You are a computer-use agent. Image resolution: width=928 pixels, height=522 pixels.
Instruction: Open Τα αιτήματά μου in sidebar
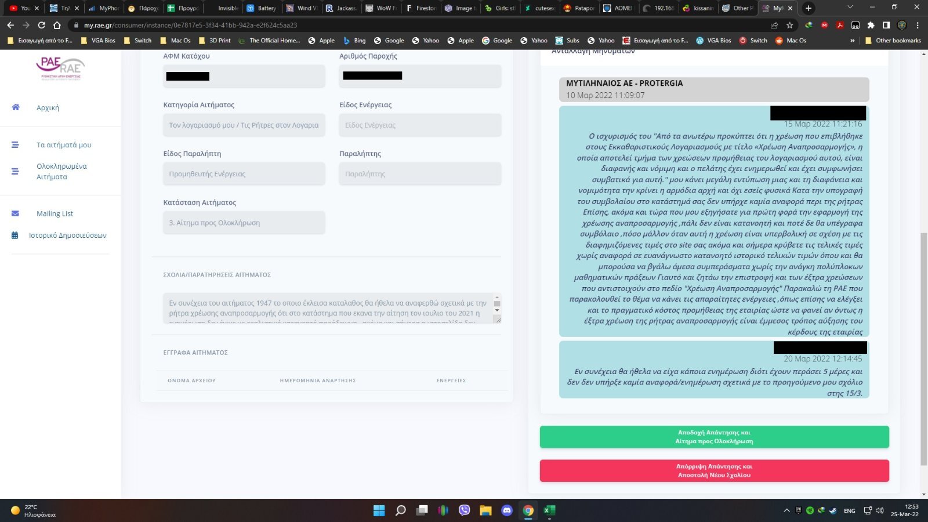(x=64, y=145)
